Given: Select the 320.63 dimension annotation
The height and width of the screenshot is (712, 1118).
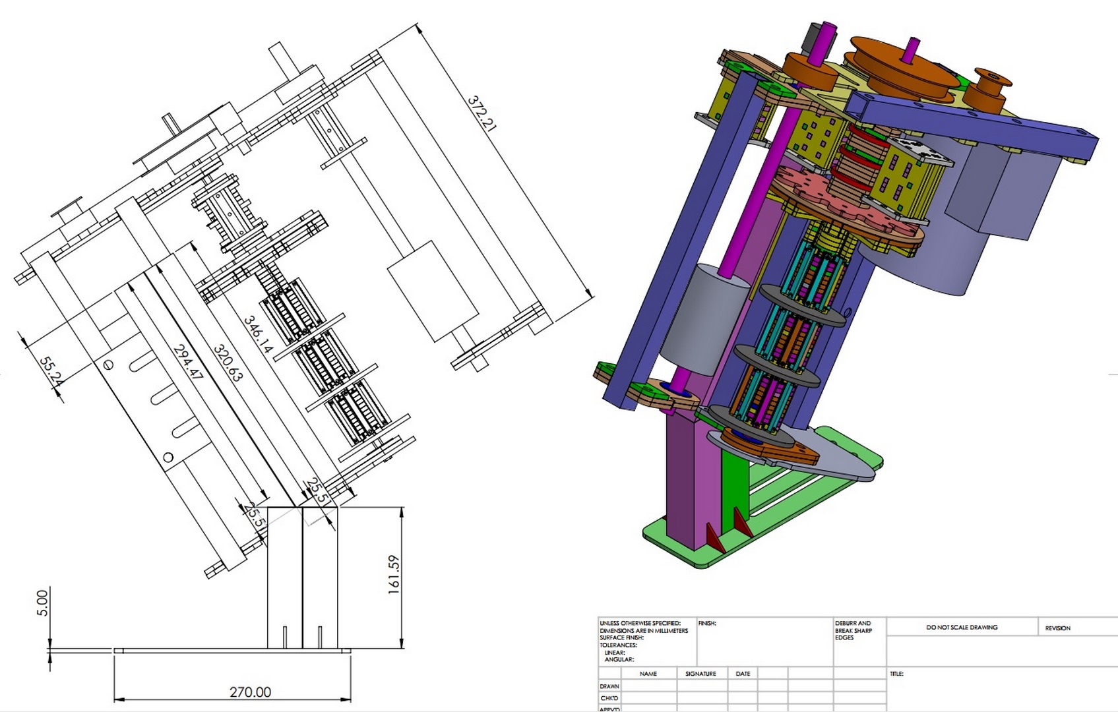Looking at the screenshot, I should pyautogui.click(x=228, y=363).
